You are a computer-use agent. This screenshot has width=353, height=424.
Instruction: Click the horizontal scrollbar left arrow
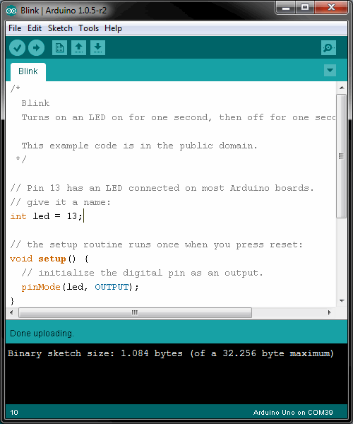pos(11,312)
